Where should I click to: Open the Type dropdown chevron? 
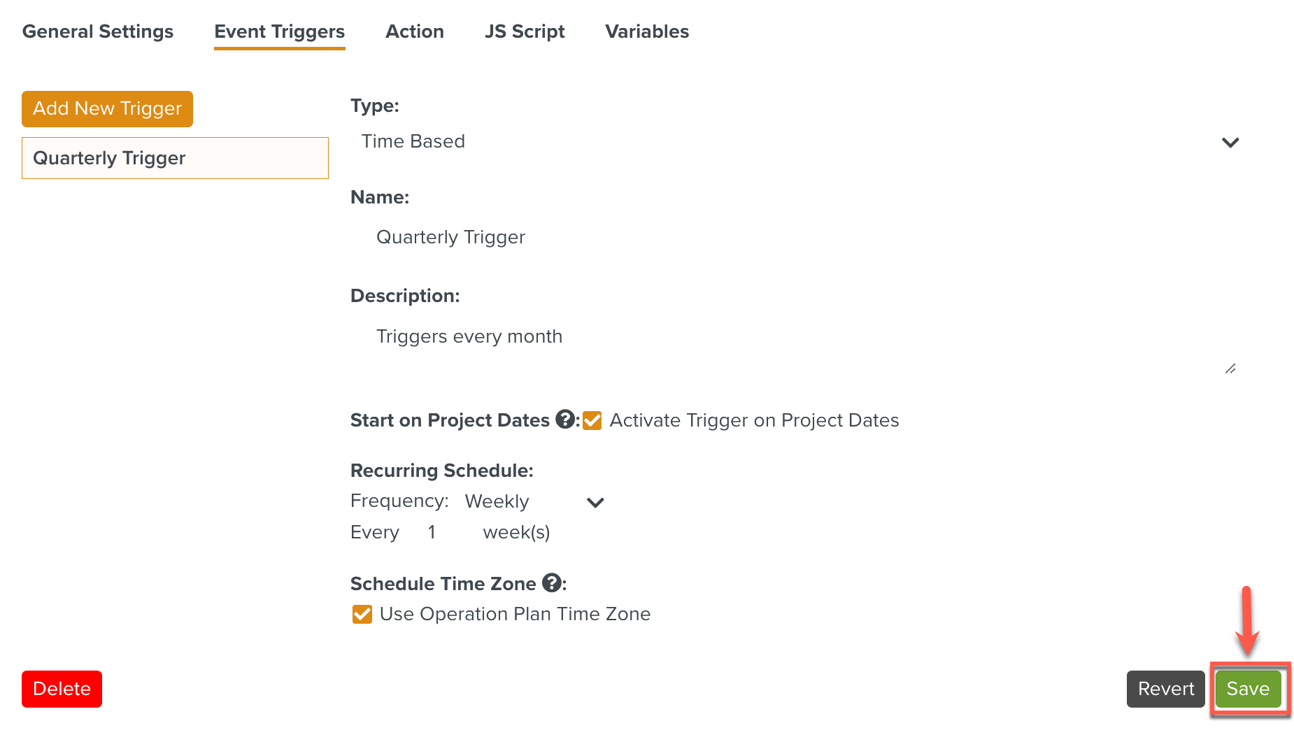(x=1230, y=143)
